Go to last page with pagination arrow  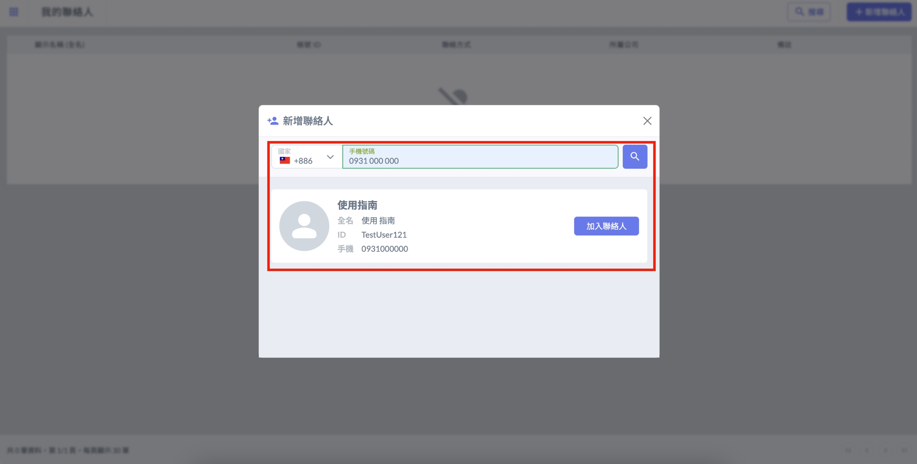point(904,450)
